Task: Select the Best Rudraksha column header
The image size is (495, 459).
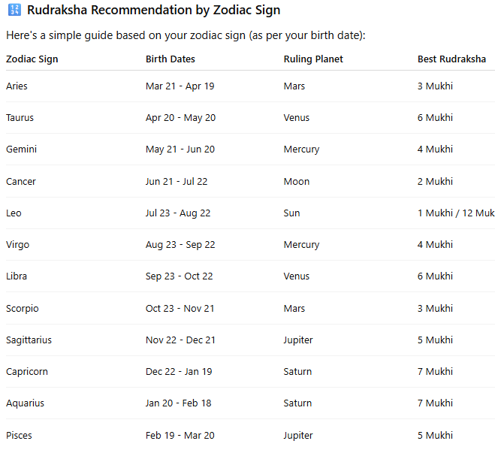Action: pyautogui.click(x=451, y=59)
